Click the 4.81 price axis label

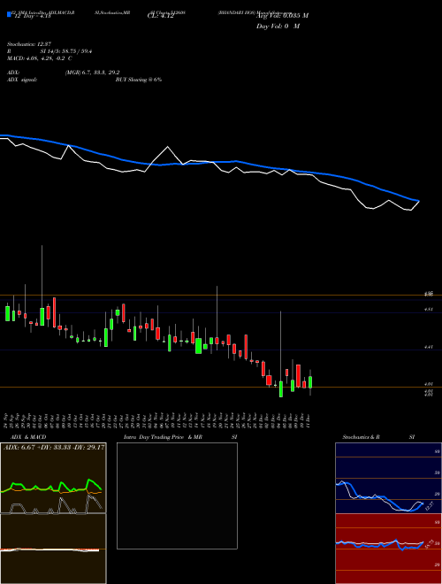coord(429,309)
